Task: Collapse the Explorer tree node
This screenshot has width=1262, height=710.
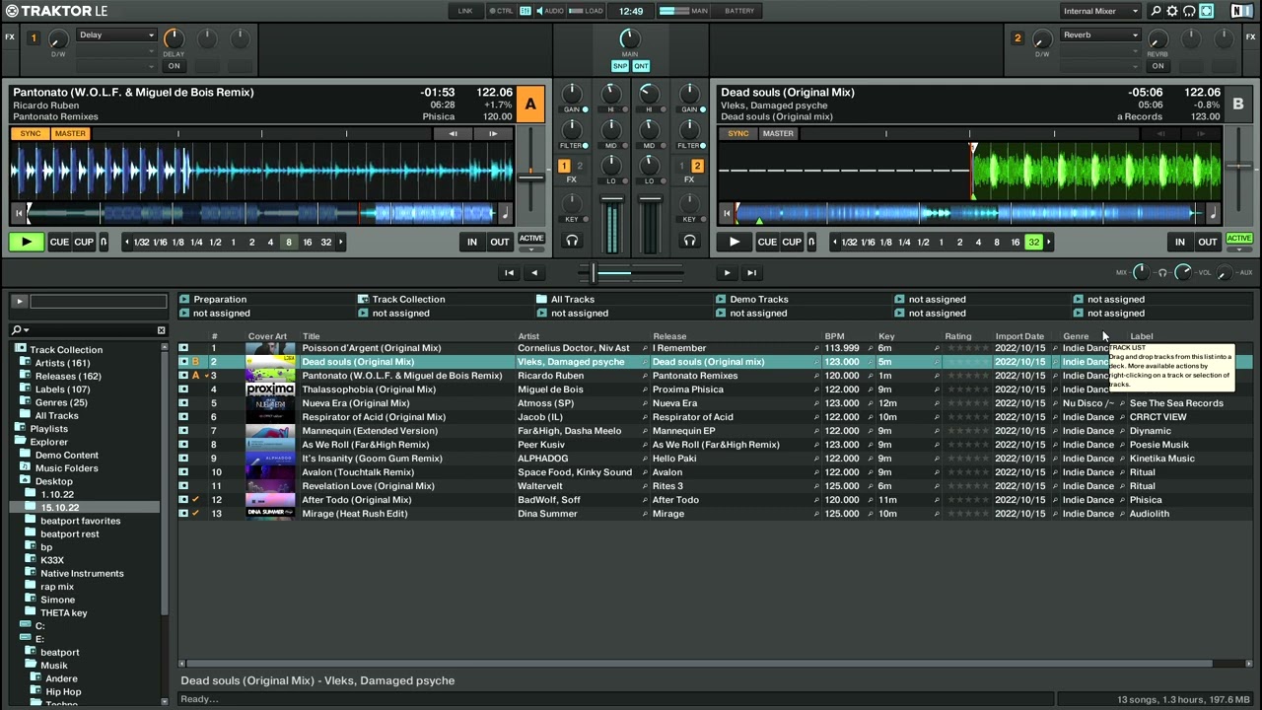Action: 20,442
